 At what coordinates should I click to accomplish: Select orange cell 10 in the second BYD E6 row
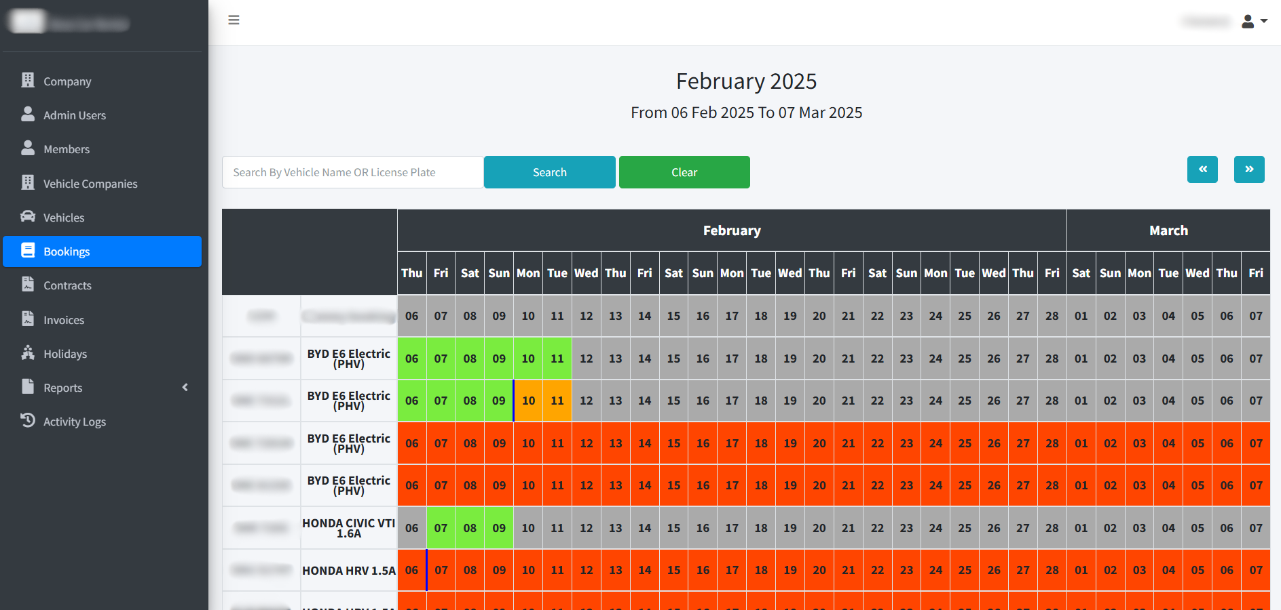tap(528, 401)
